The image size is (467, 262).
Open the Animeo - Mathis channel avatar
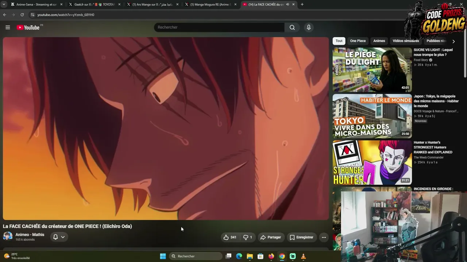point(8,237)
